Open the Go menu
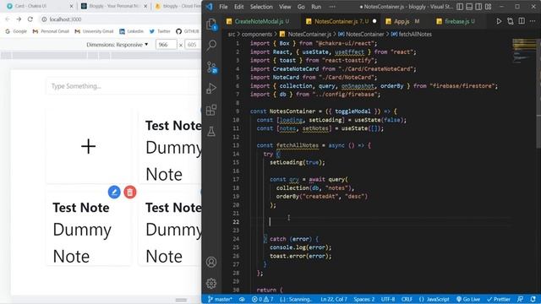 [x=301, y=7]
